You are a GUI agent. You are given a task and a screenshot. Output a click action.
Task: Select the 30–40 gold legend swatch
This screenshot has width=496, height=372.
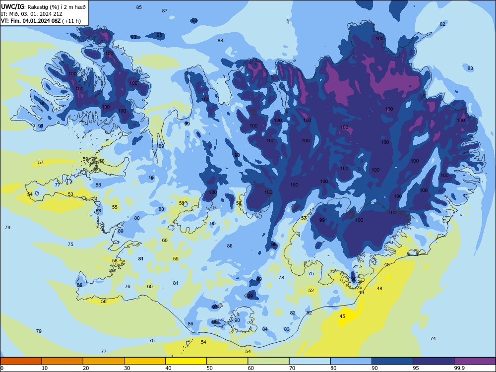click(x=145, y=361)
